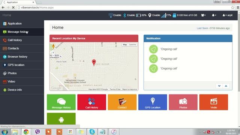
Task: Open iTunes in taskbar
Action: (x=114, y=132)
